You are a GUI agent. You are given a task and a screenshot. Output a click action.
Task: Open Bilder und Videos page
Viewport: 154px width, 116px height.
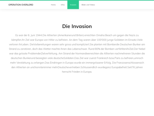[x=88, y=5]
